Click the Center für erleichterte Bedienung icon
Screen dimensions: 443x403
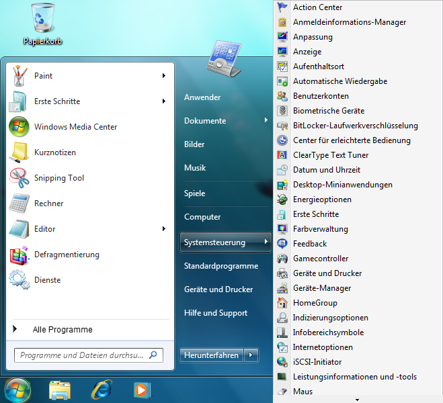(282, 140)
